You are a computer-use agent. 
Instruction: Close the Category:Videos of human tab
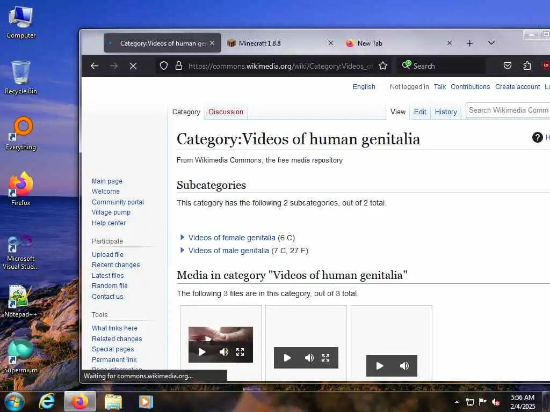(212, 43)
